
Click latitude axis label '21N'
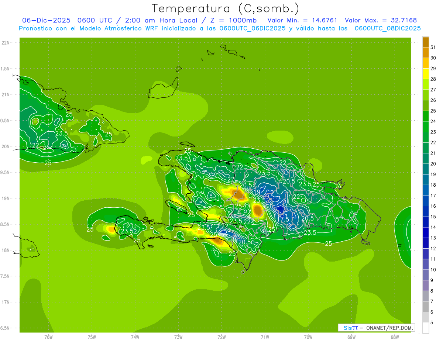pos(6,94)
